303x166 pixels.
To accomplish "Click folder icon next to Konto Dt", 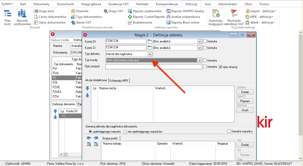I will [x=150, y=41].
